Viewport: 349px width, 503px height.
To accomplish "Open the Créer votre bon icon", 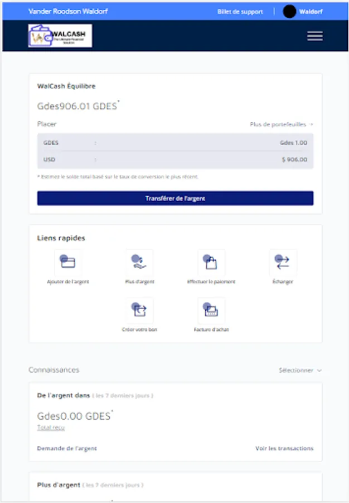I will click(139, 310).
